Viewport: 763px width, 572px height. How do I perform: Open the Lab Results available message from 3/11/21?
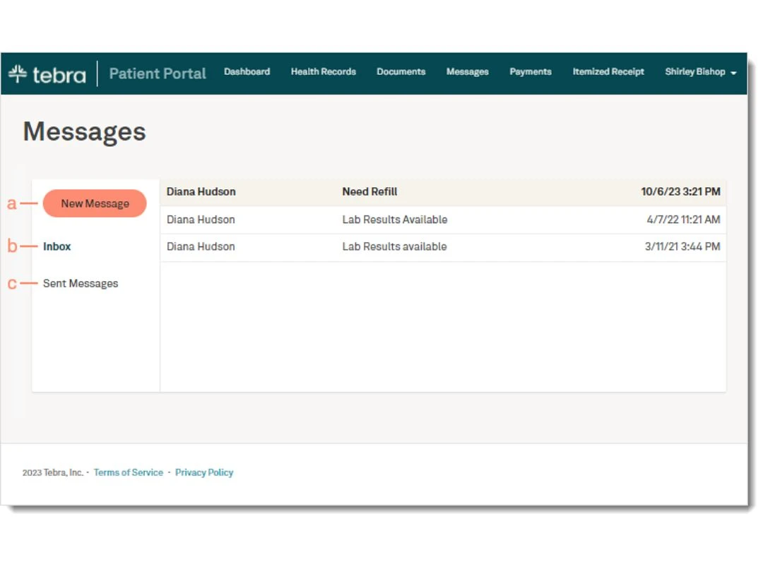pyautogui.click(x=443, y=246)
